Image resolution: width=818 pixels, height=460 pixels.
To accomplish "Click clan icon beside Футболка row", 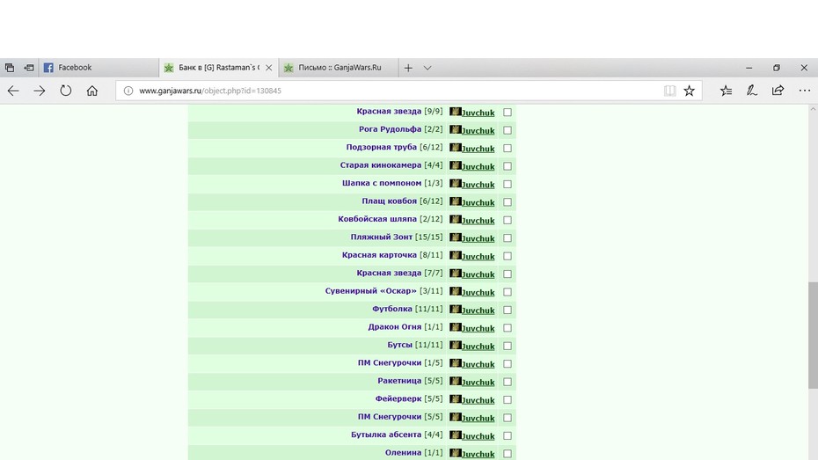I will (x=456, y=310).
